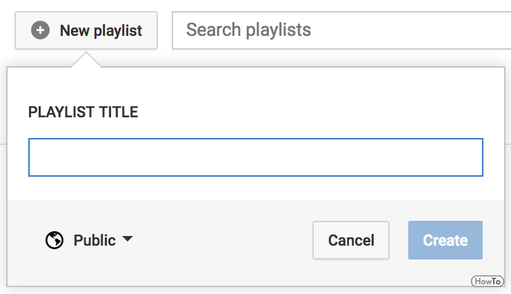
Task: Select the New playlist button text
Action: click(101, 31)
